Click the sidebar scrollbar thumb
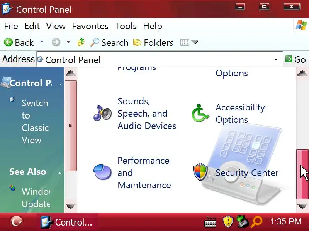The height and width of the screenshot is (231, 309). click(71, 126)
